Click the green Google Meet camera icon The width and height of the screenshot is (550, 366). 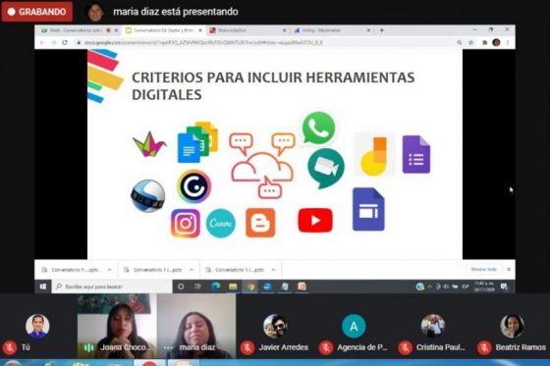point(326,168)
